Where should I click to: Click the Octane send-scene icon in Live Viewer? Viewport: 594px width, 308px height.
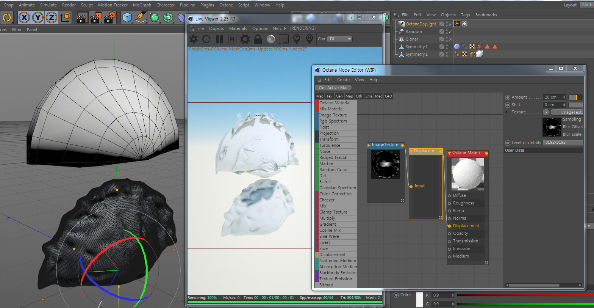(194, 39)
